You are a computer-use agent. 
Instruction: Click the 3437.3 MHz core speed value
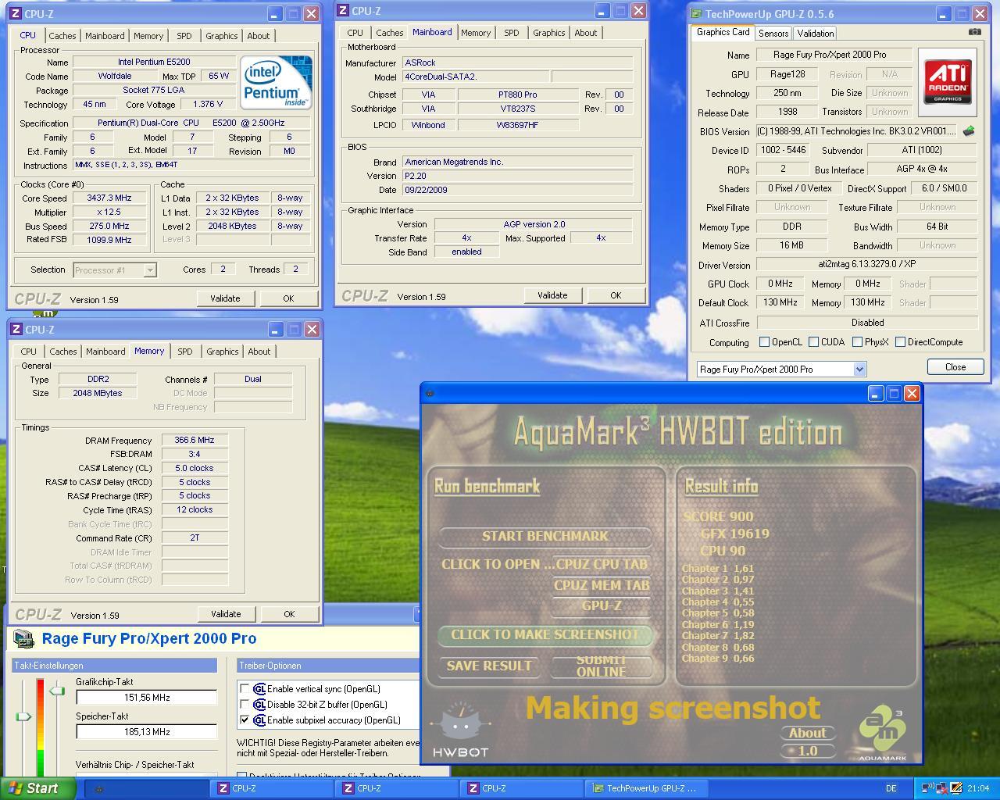tap(109, 198)
